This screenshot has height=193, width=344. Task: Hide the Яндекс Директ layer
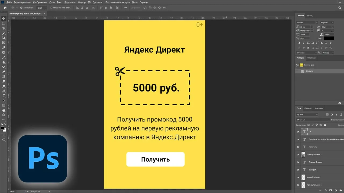point(298,162)
